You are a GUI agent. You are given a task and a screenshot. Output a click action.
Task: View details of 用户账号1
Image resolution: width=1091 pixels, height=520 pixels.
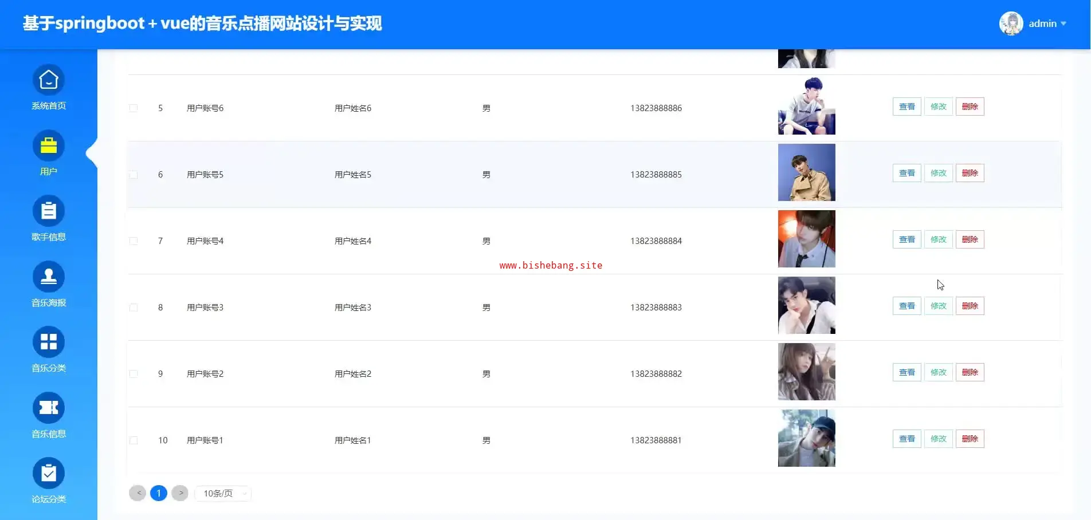(907, 439)
